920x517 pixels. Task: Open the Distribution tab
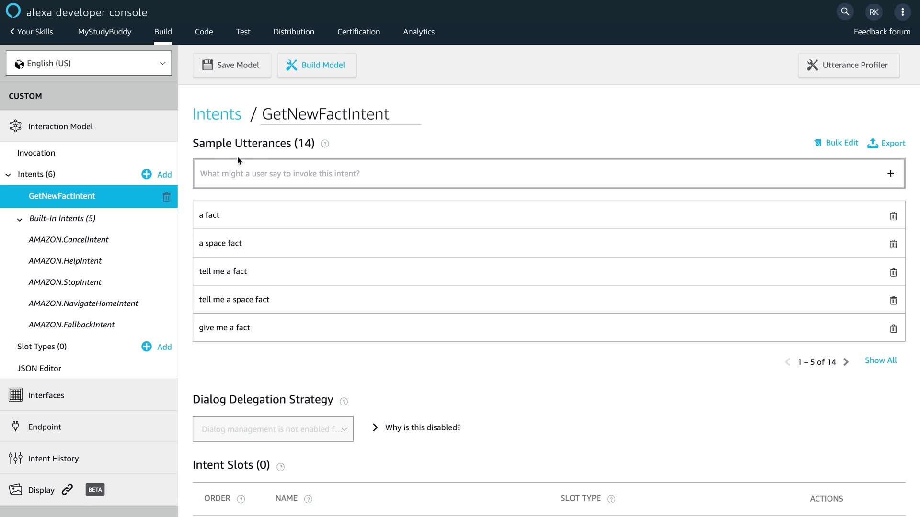[x=294, y=32]
